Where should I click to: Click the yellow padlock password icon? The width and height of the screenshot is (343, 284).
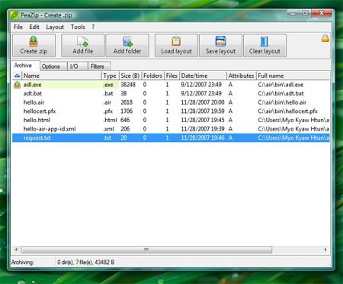325,38
